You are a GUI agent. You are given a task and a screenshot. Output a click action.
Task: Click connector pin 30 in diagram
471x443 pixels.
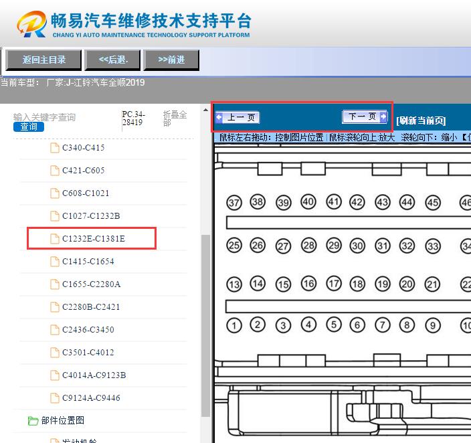tap(357, 246)
